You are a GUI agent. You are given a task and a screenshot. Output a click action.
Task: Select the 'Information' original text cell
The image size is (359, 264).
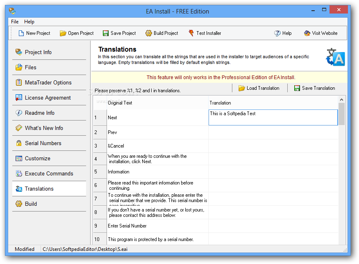[157, 172]
